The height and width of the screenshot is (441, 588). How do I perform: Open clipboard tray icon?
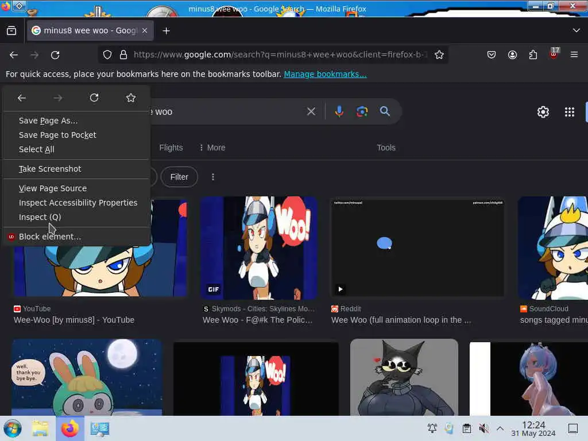click(x=466, y=428)
